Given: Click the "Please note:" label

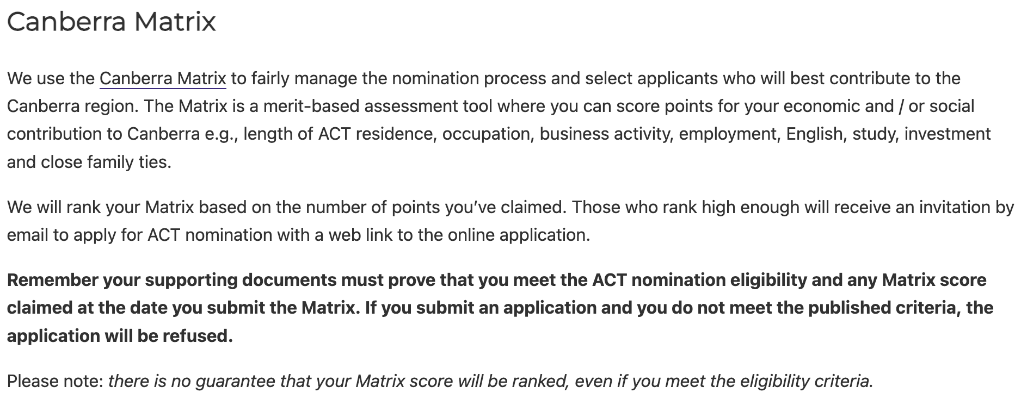Looking at the screenshot, I should [x=55, y=382].
